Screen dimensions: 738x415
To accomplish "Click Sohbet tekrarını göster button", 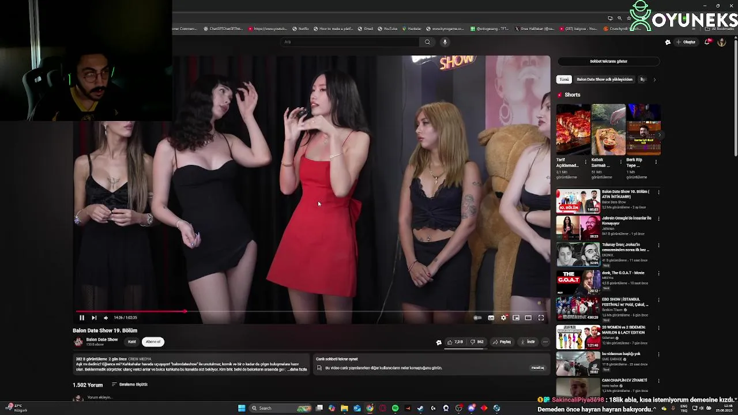I will pos(608,61).
